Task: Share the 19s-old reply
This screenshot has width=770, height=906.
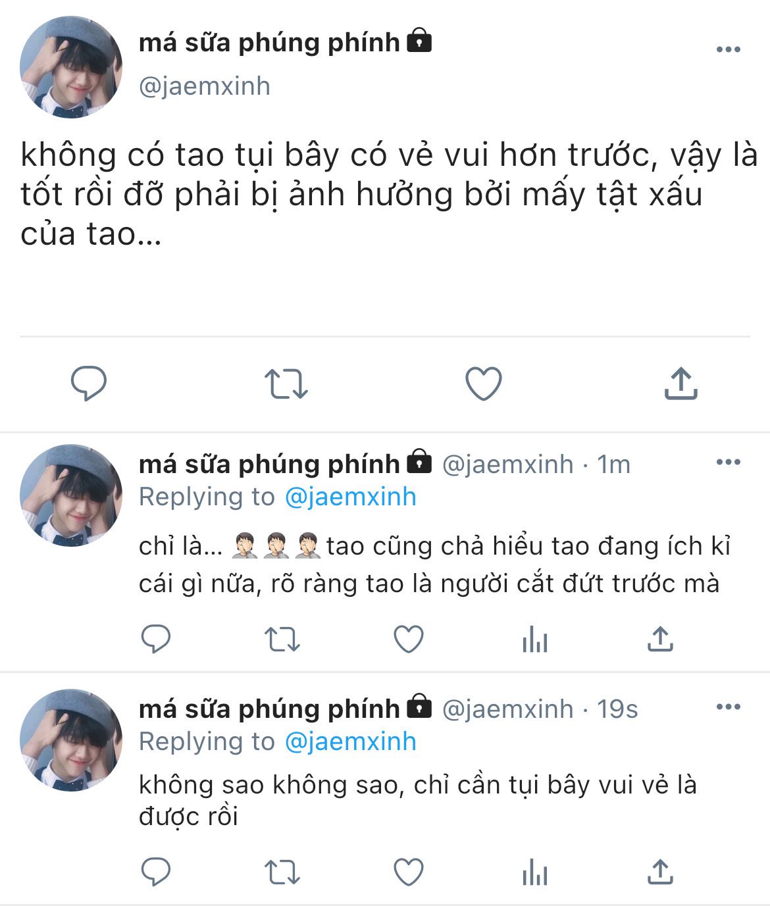Action: click(659, 872)
